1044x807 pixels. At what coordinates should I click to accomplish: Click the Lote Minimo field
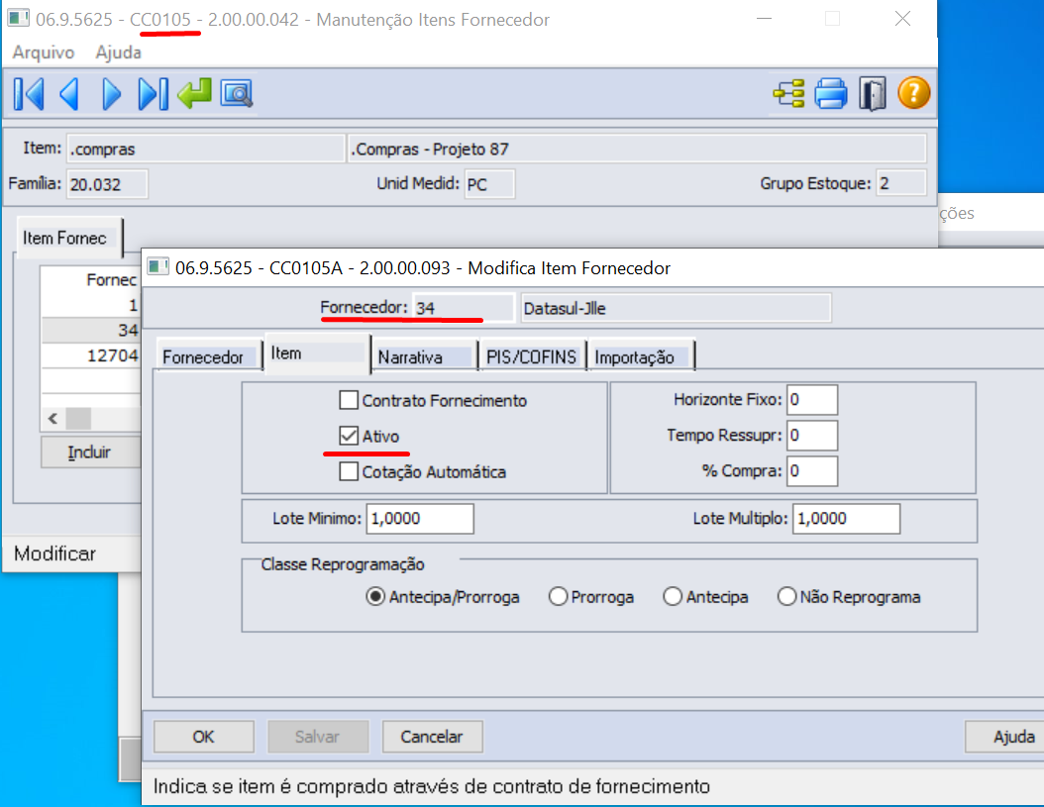pos(420,519)
